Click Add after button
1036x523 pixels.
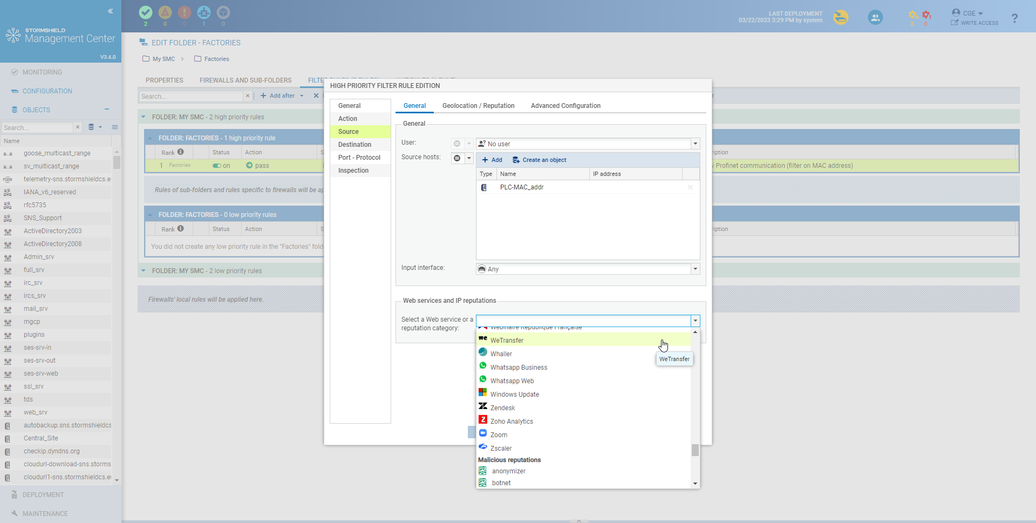(x=277, y=96)
